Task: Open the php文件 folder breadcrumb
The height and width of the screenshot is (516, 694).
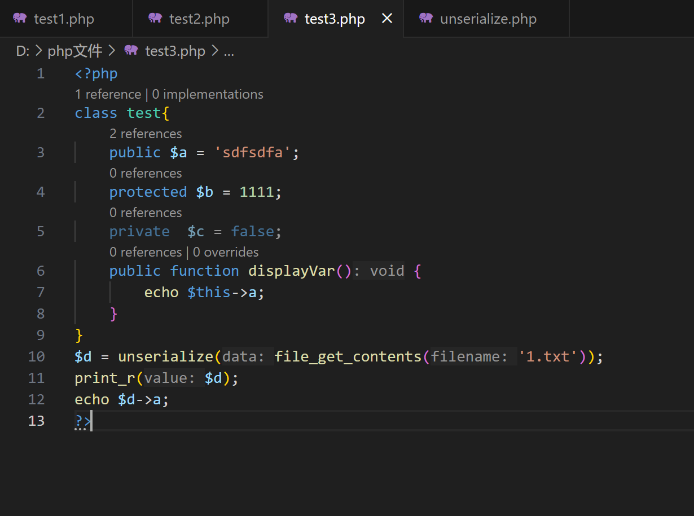Action: pyautogui.click(x=75, y=51)
